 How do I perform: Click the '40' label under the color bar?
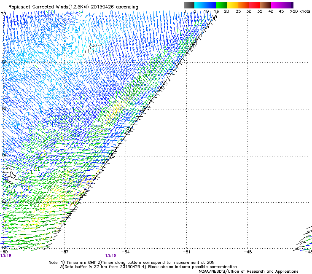click(271, 11)
